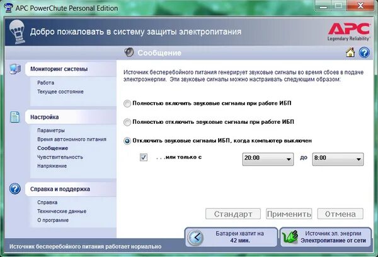
Task: Click the Стандарт button
Action: click(233, 214)
